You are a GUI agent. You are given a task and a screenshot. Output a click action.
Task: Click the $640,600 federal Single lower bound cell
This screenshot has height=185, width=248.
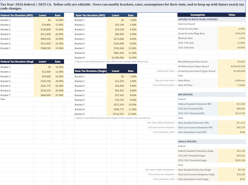pos(42,95)
